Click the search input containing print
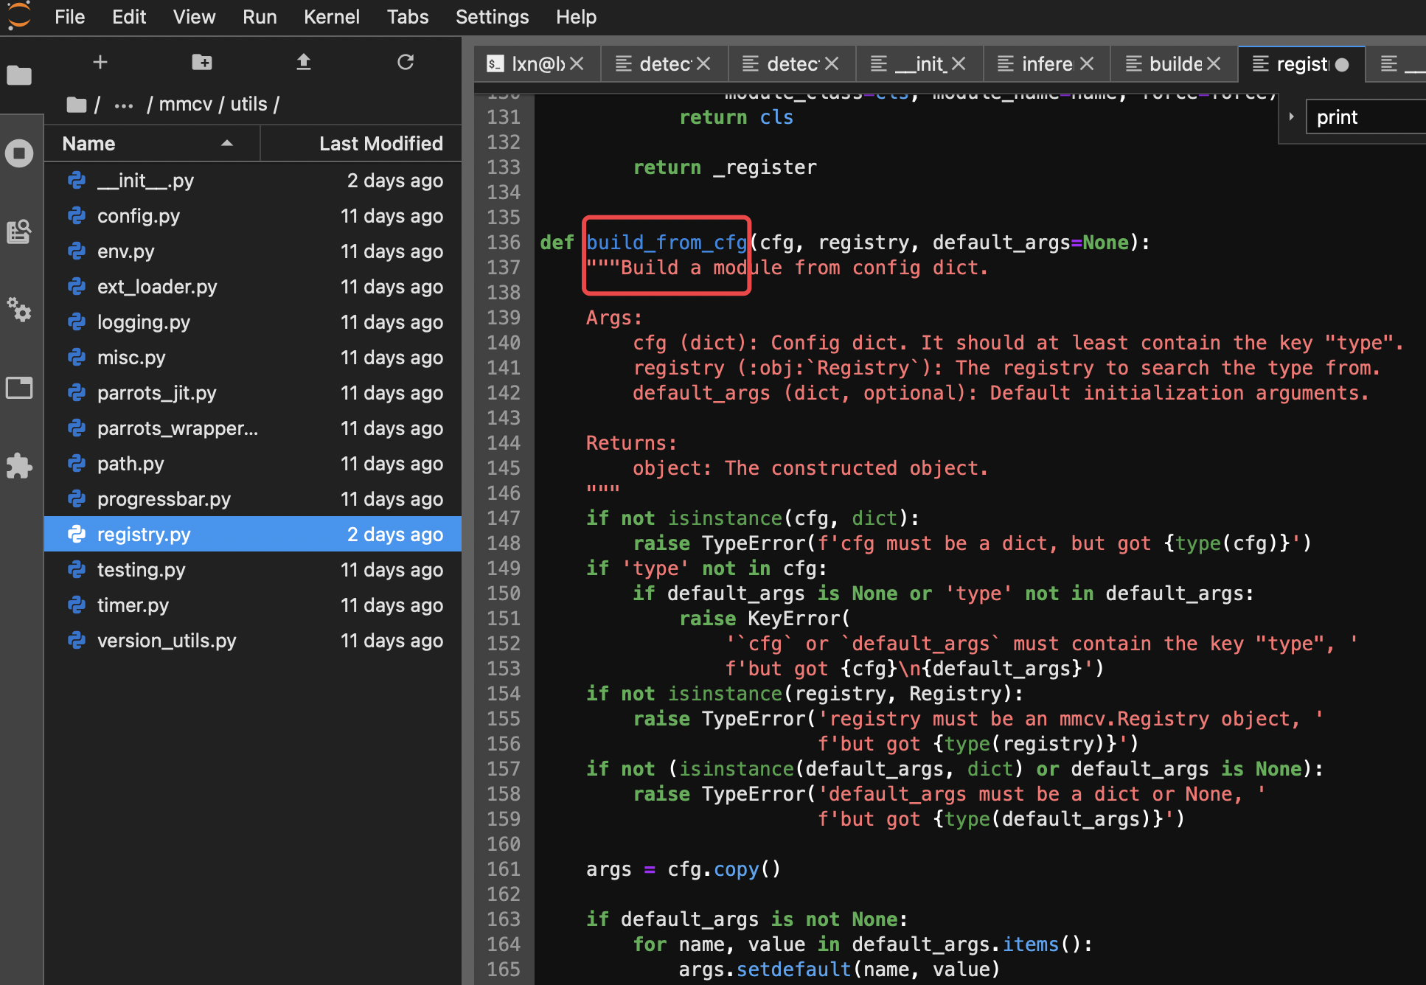 [x=1364, y=117]
